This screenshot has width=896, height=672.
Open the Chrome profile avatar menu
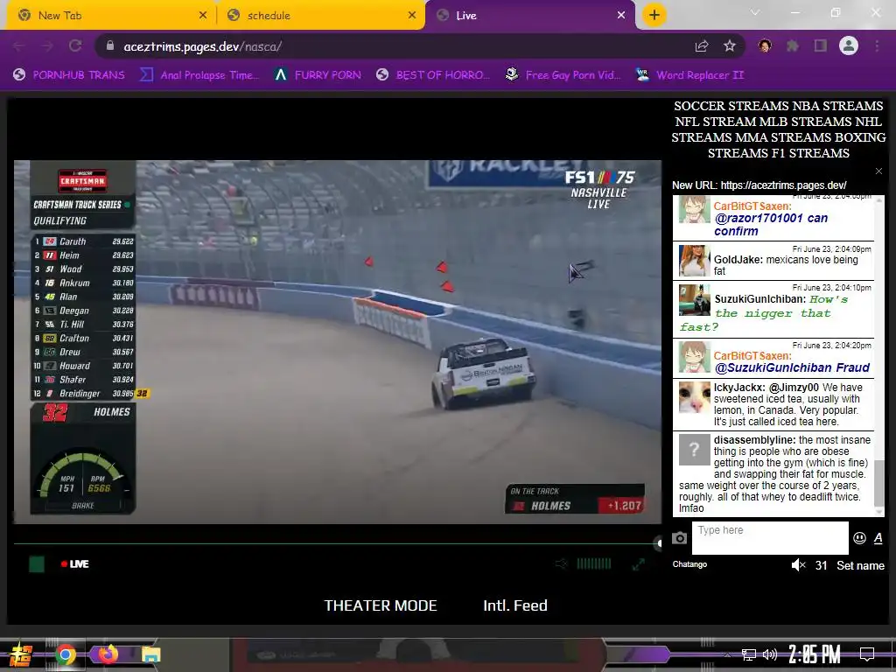[x=849, y=45]
